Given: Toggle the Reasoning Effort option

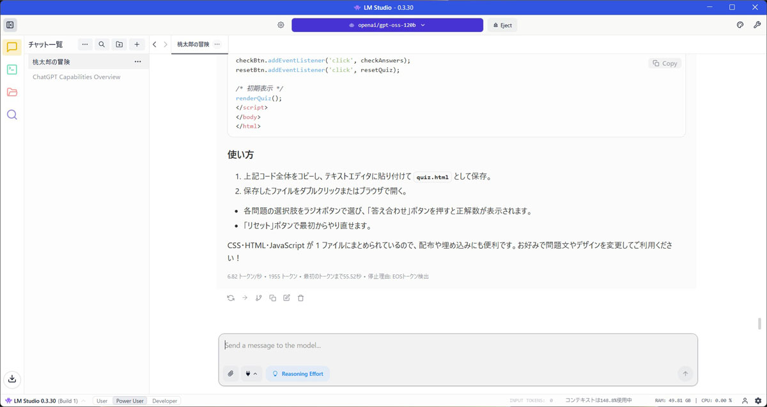Looking at the screenshot, I should click(x=297, y=374).
